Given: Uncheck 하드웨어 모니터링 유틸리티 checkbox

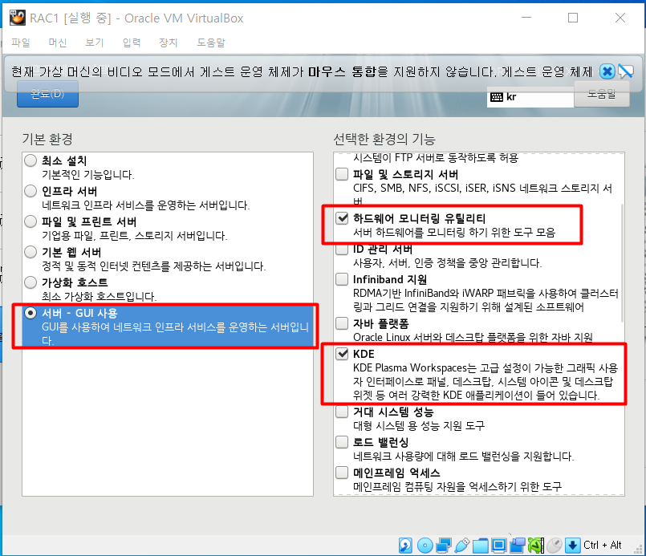Looking at the screenshot, I should click(342, 218).
